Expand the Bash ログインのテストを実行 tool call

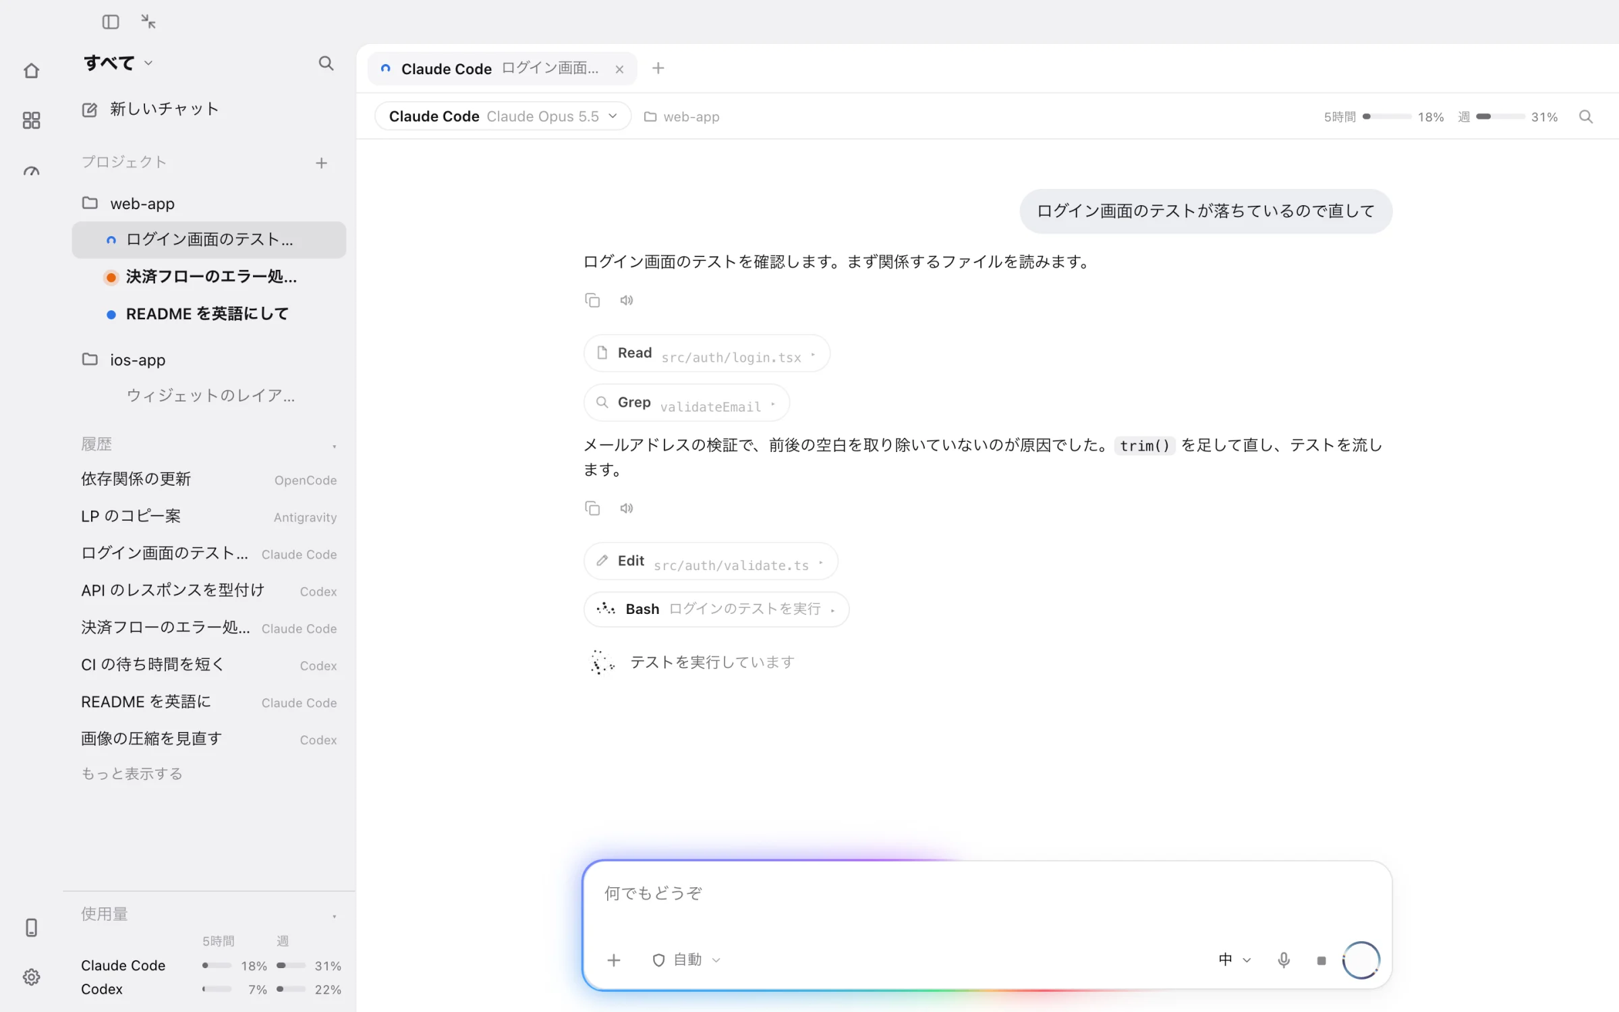point(716,609)
